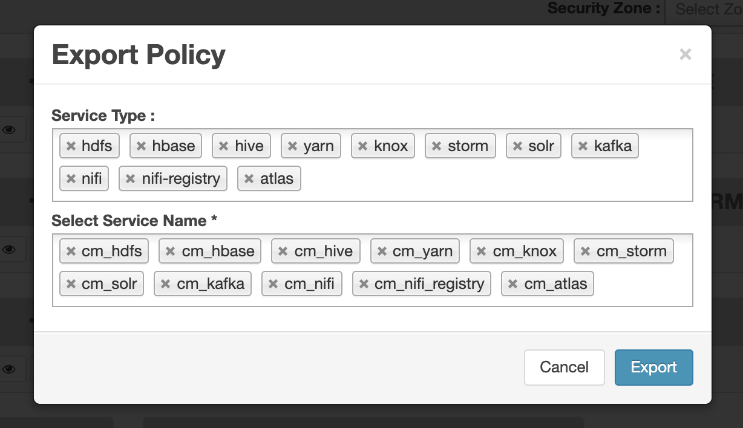Remove cm_hive from selected service names

pyautogui.click(x=283, y=251)
